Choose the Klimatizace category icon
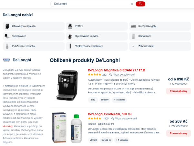The width and height of the screenshot is (194, 146). pyautogui.click(x=133, y=36)
